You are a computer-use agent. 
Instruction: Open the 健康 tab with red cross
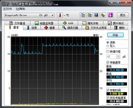coord(50,28)
